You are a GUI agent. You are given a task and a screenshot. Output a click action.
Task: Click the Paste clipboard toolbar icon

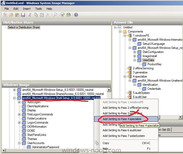click(x=42, y=15)
